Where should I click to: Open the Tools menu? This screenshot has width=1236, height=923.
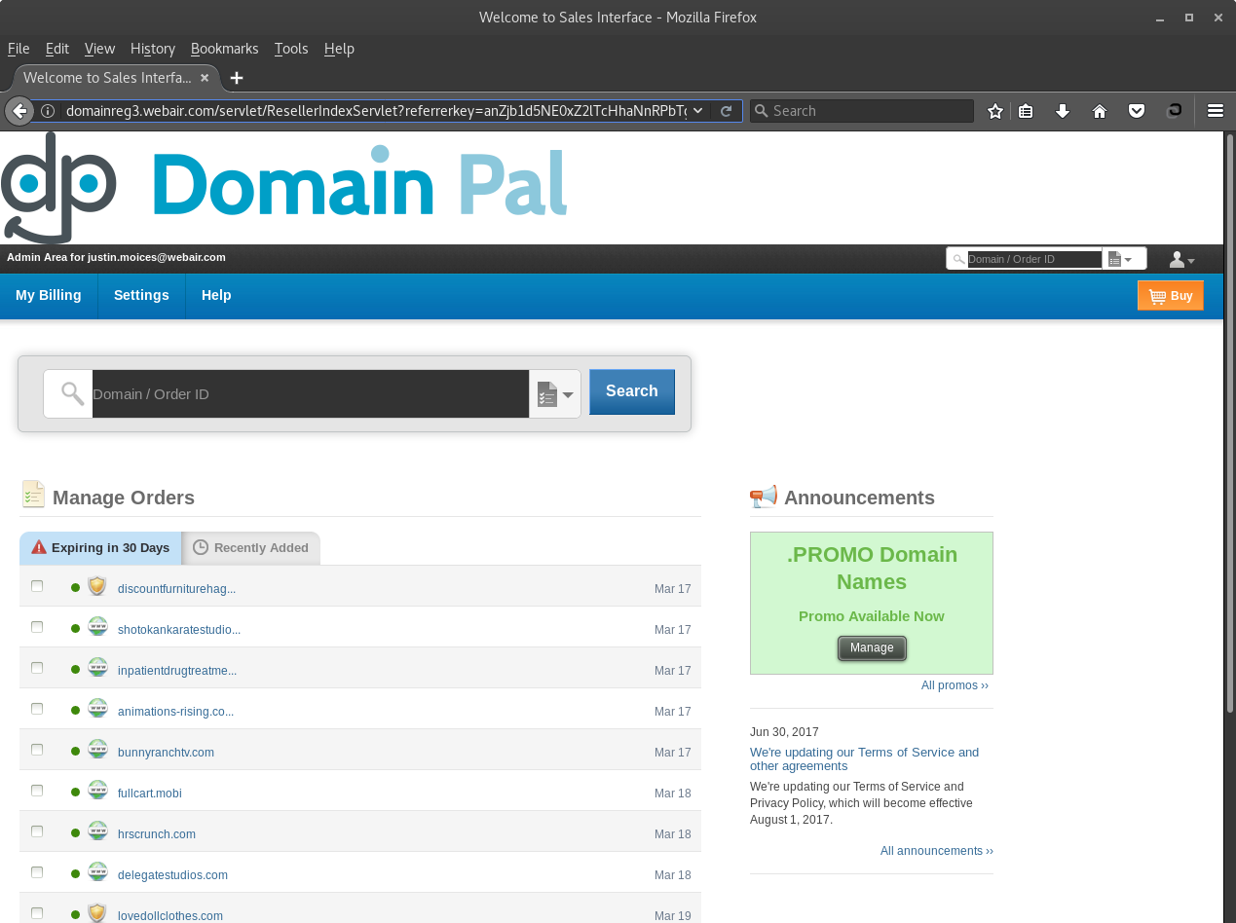291,49
